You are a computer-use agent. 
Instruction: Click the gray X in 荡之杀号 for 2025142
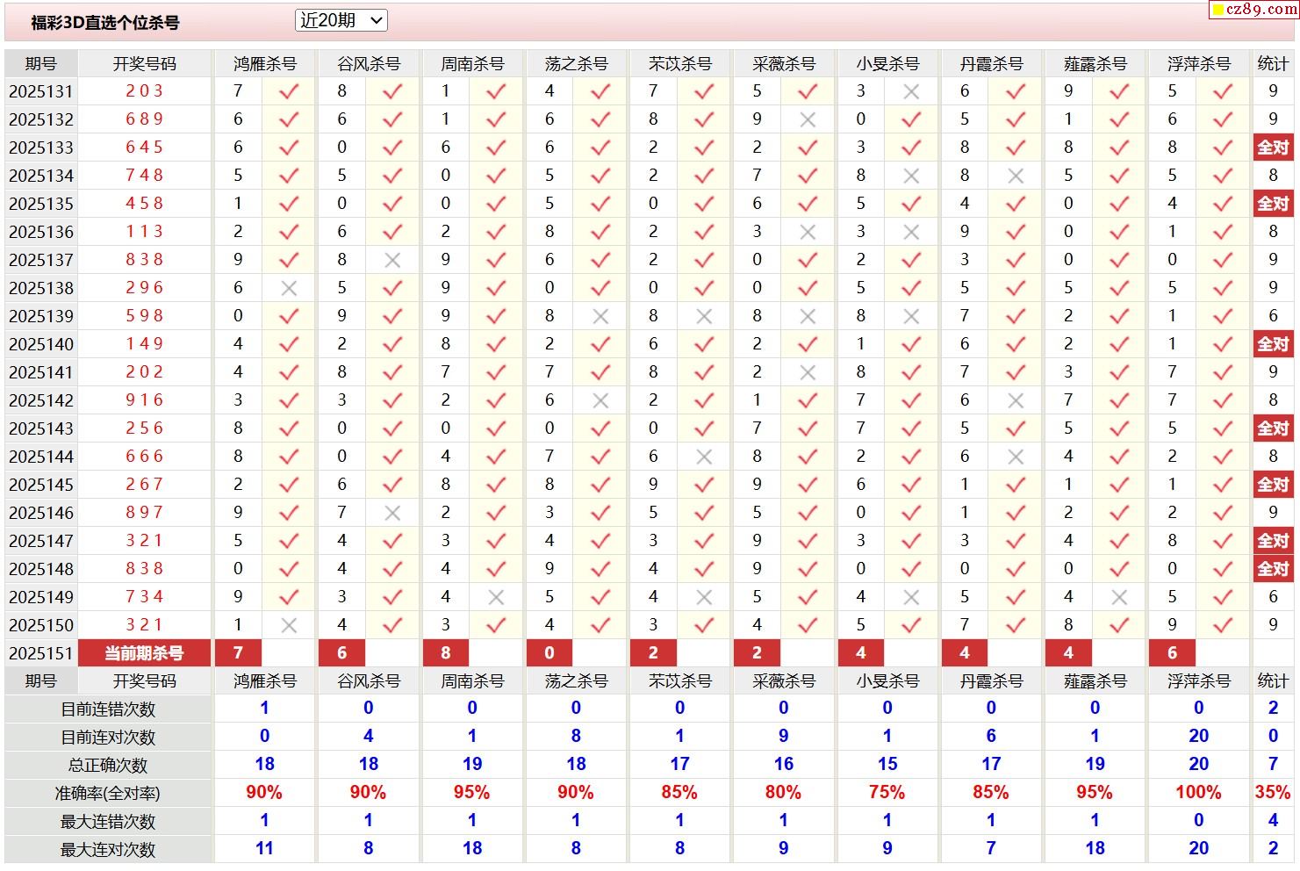coord(600,400)
